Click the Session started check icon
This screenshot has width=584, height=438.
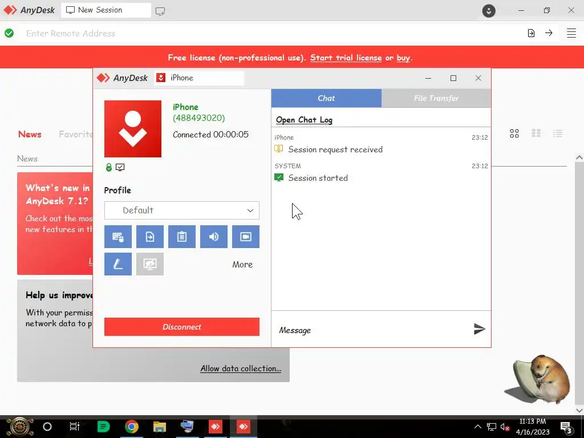click(x=278, y=178)
